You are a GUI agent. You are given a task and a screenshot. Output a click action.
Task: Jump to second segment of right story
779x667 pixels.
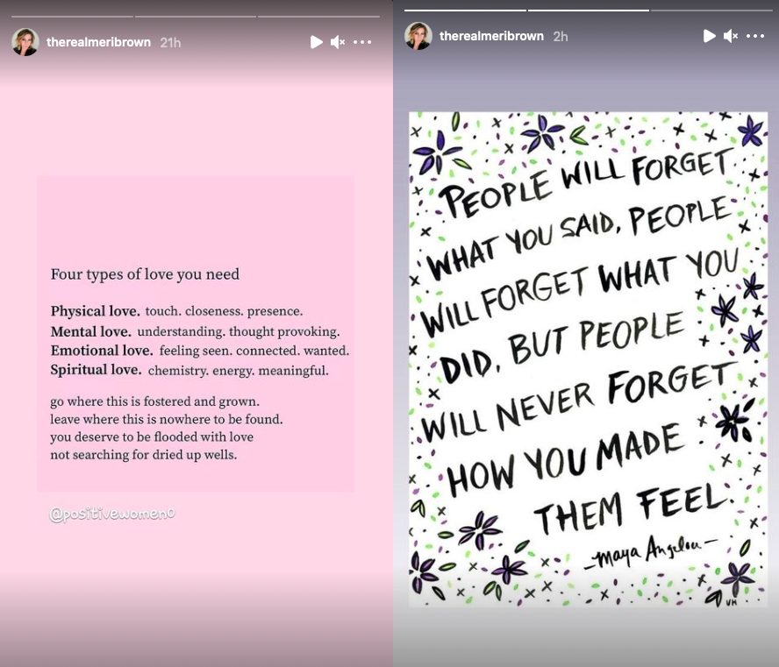coord(589,10)
